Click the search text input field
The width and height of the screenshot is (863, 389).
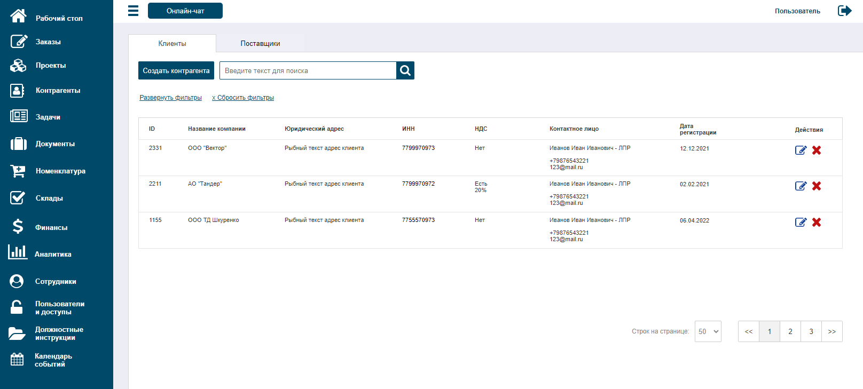click(308, 70)
